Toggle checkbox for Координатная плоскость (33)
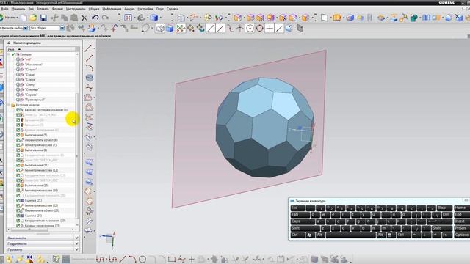This screenshot has height=264, width=470. point(18,221)
